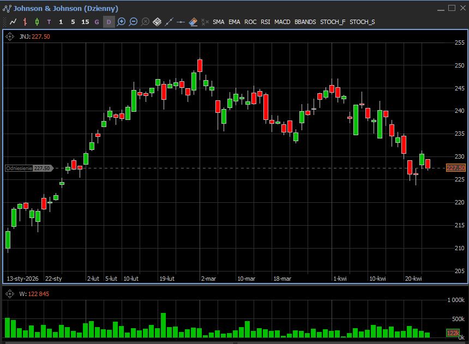Add the MACD indicator
Image resolution: width=469 pixels, height=344 pixels.
point(282,22)
